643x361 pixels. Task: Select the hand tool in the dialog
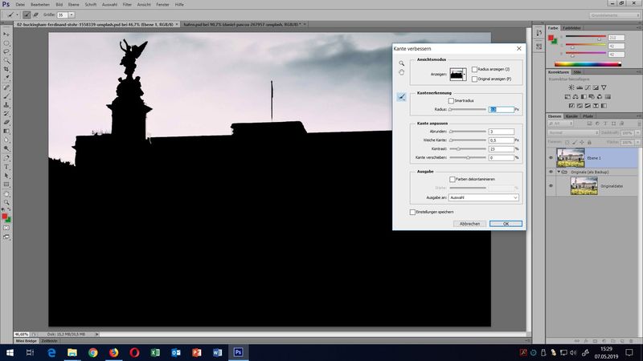(x=401, y=72)
